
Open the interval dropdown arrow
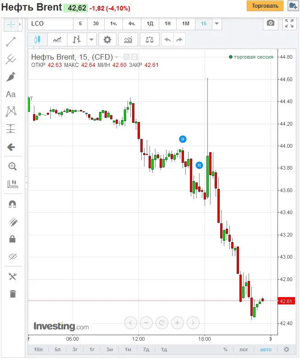point(217,24)
